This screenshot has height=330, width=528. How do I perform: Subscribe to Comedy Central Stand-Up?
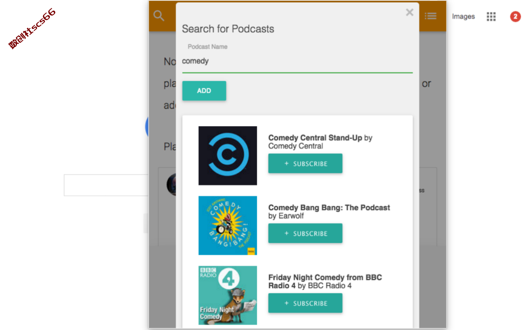pyautogui.click(x=305, y=163)
